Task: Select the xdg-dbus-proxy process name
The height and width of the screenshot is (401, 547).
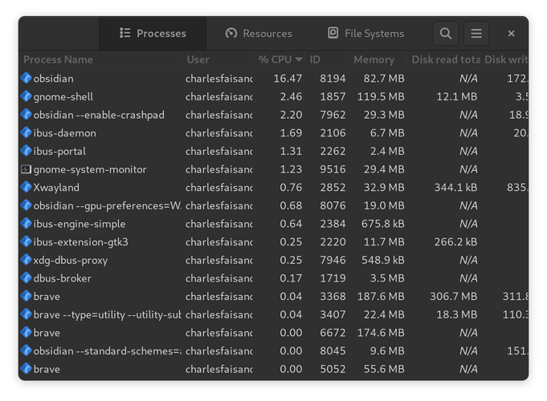Action: pyautogui.click(x=71, y=261)
